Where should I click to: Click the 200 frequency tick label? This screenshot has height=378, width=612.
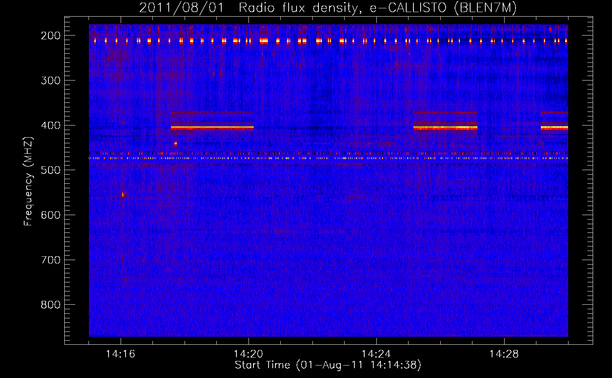[51, 36]
